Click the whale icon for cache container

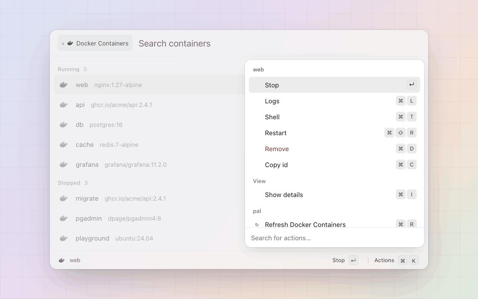64,145
